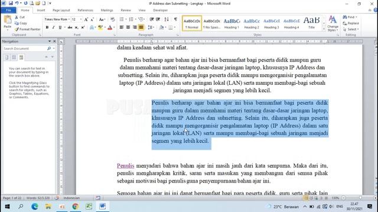Click Undo in the Quick Access Toolbar
The width and height of the screenshot is (378, 212).
(17, 3)
